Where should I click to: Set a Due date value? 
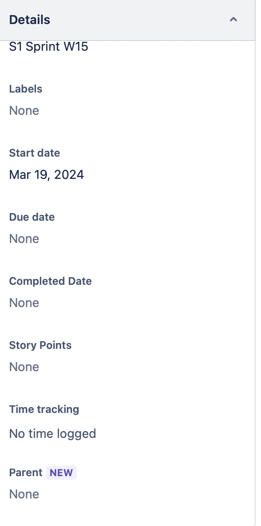pos(24,239)
